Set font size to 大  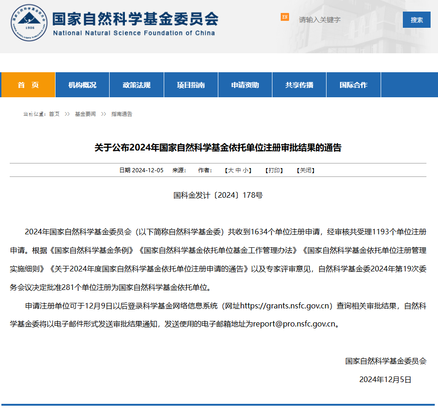[x=231, y=170]
